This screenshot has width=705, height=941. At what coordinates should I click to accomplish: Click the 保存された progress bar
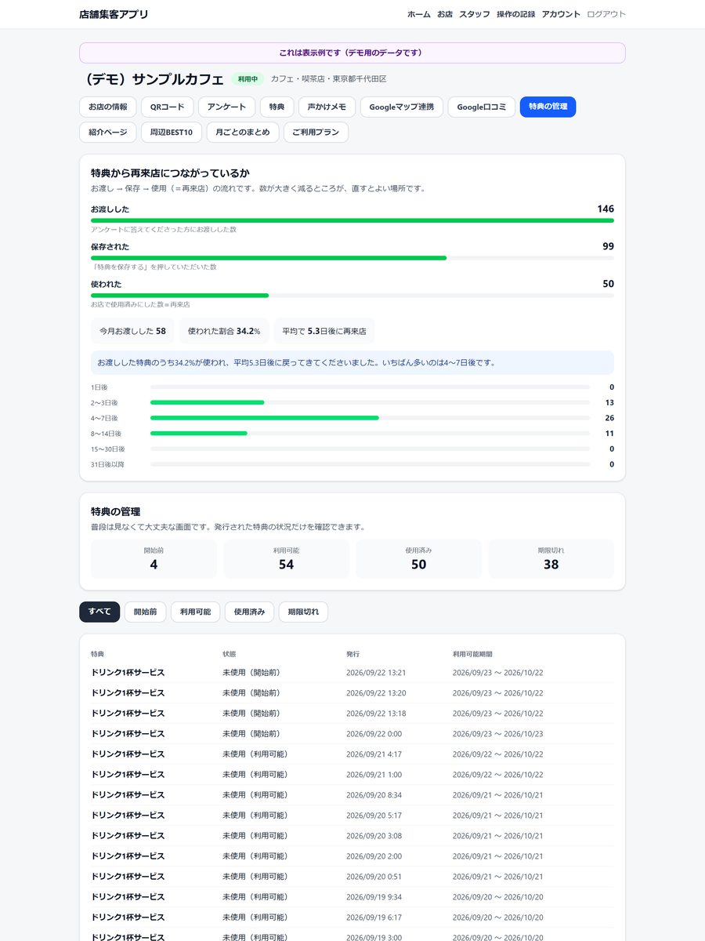pyautogui.click(x=352, y=258)
